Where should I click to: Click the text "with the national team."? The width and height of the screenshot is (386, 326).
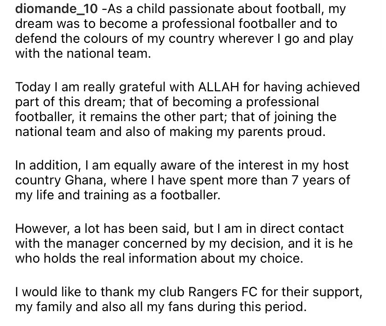tap(84, 54)
